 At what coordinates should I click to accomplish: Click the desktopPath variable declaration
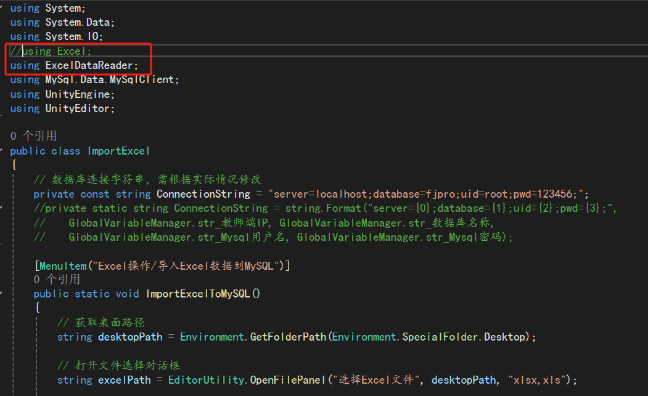point(130,337)
